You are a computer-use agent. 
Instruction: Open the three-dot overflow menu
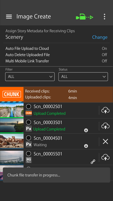(105, 17)
